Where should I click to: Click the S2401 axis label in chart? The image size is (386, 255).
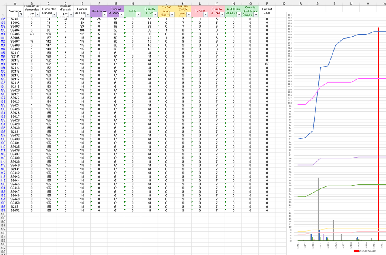pos(298,245)
